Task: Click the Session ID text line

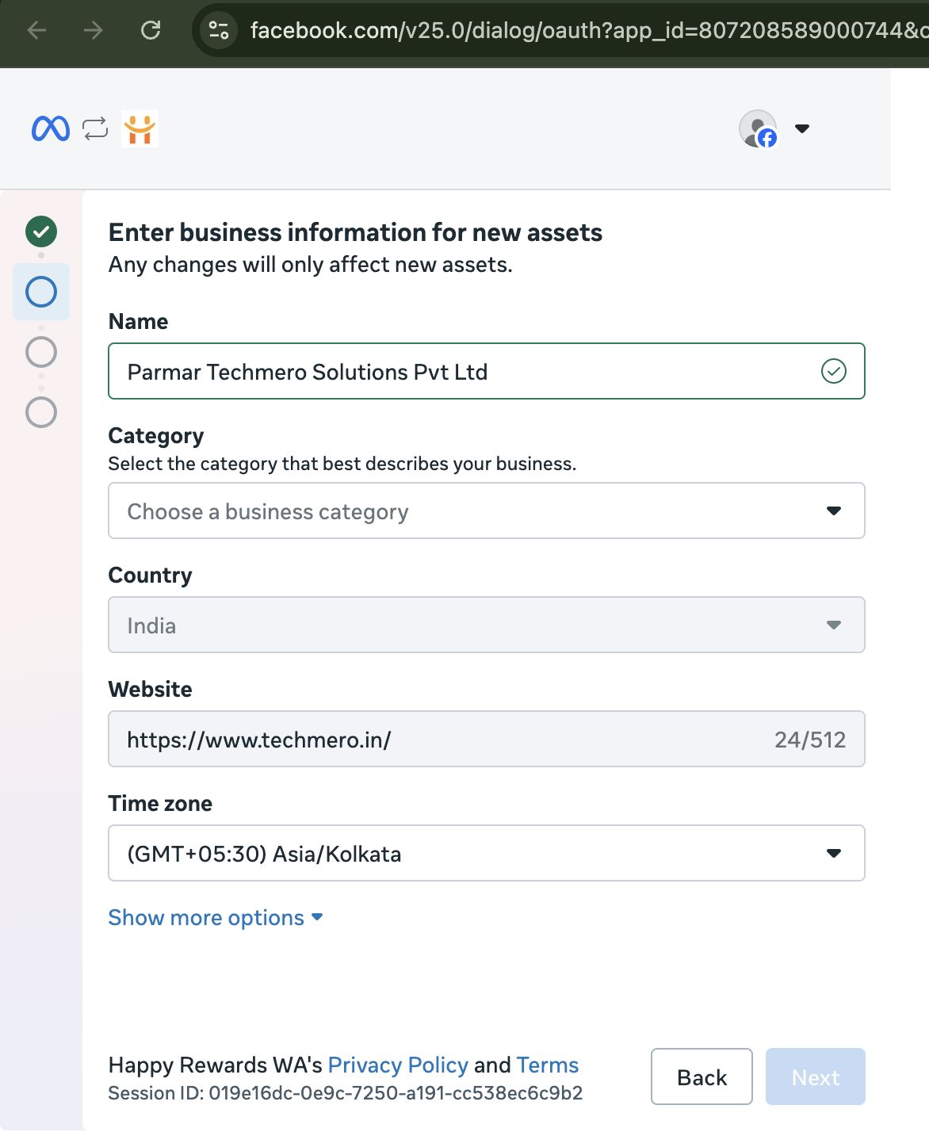Action: point(346,1093)
